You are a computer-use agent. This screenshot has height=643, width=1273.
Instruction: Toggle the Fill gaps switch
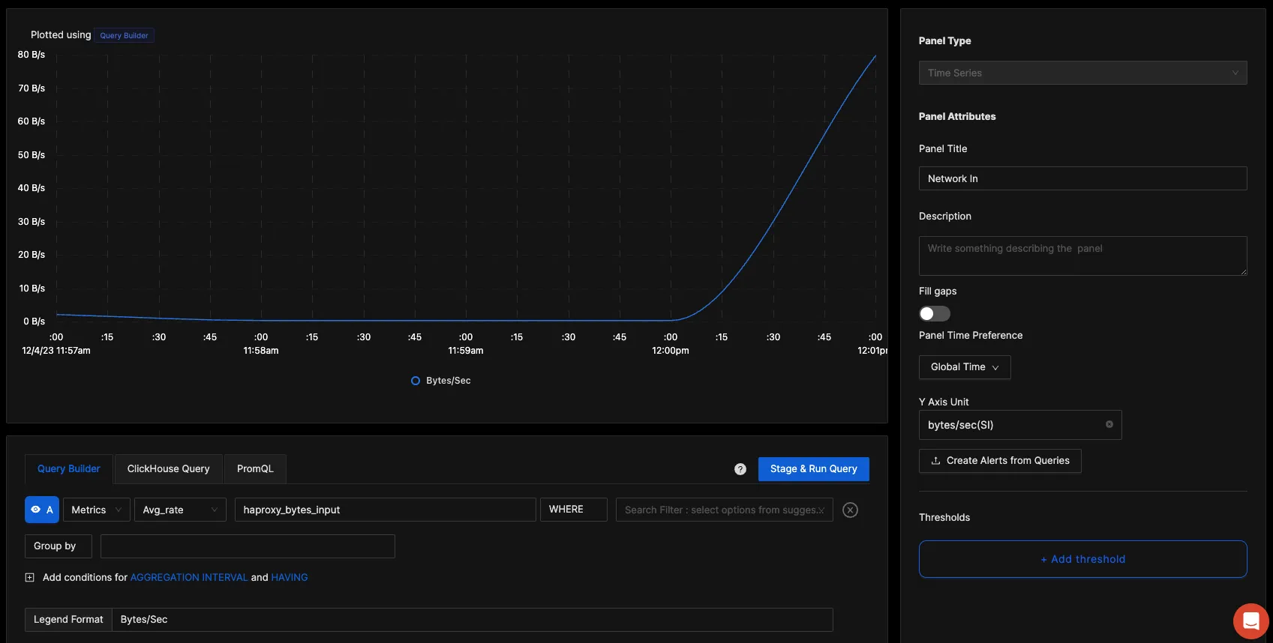(x=935, y=313)
